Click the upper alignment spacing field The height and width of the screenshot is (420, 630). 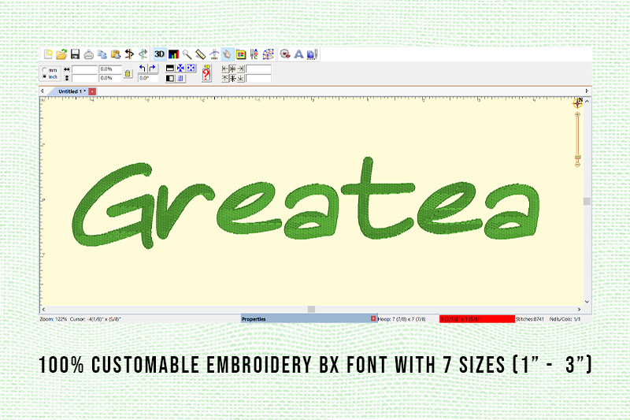[259, 69]
